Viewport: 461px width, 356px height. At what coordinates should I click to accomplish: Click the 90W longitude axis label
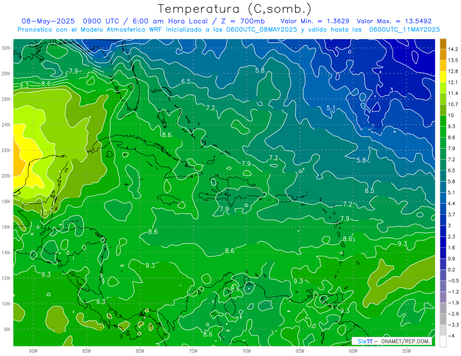(33, 351)
